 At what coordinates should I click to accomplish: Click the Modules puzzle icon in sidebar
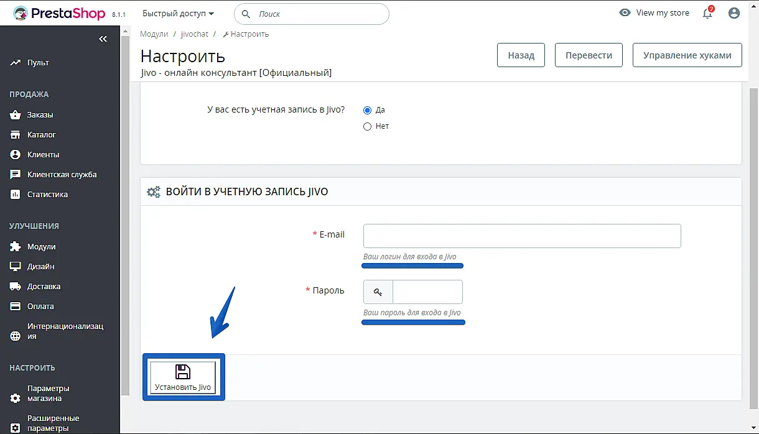click(16, 247)
